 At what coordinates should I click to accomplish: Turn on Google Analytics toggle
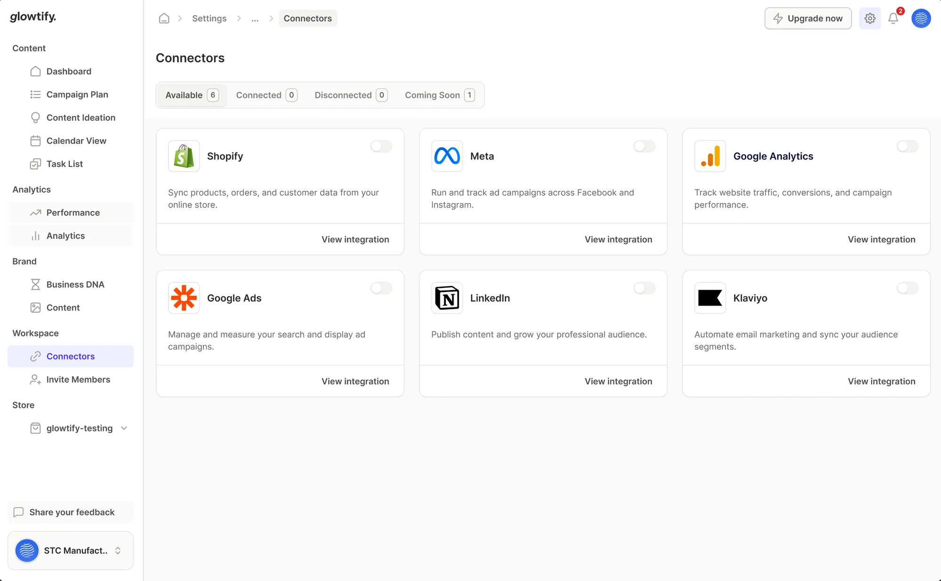coord(907,146)
